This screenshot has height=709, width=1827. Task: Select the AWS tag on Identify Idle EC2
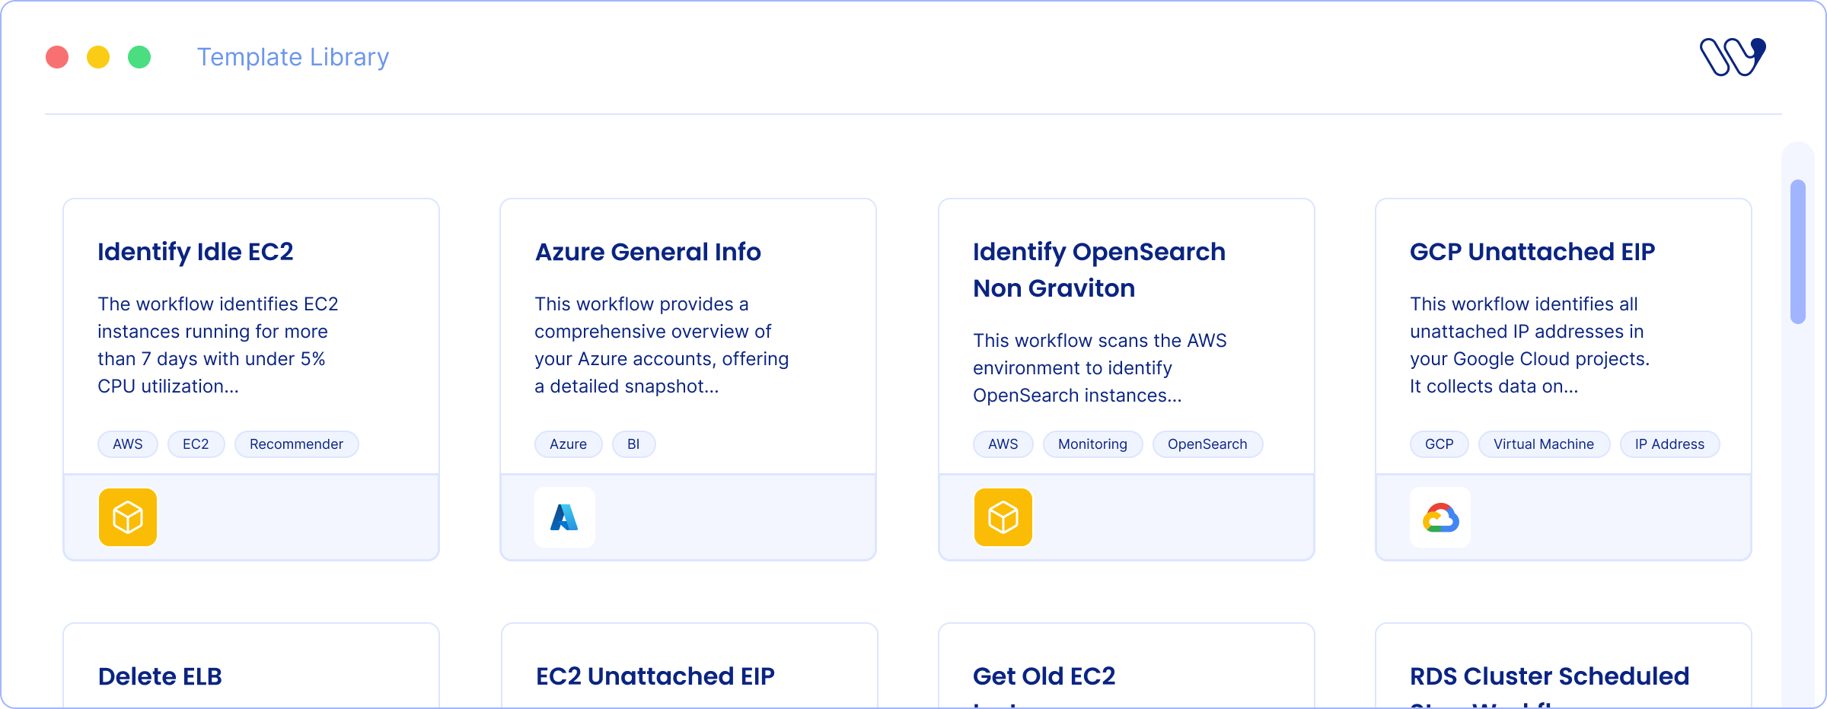click(x=128, y=444)
